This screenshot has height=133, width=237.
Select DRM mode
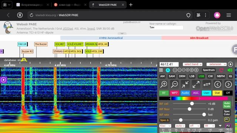[182, 76]
